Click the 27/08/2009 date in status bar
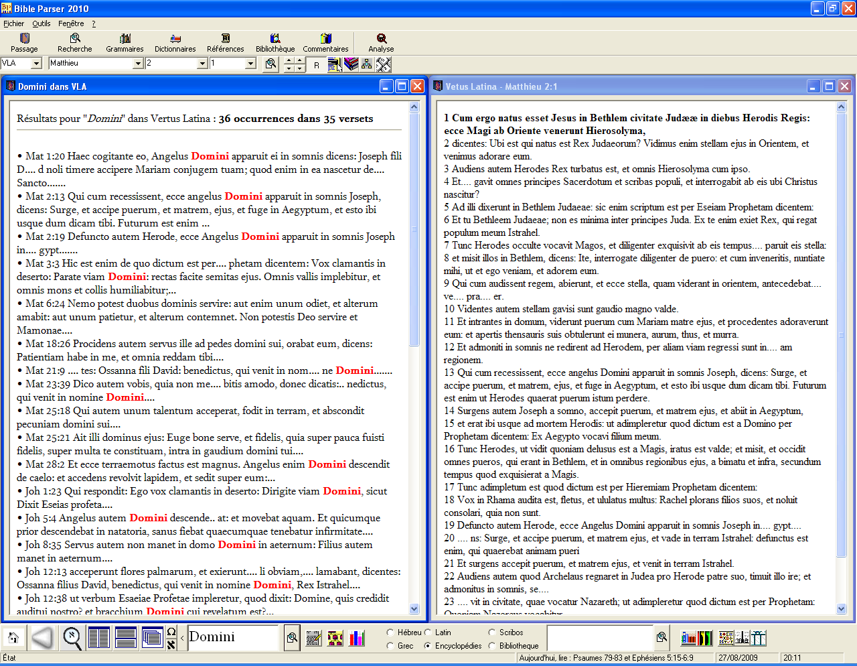The image size is (857, 666). click(738, 658)
